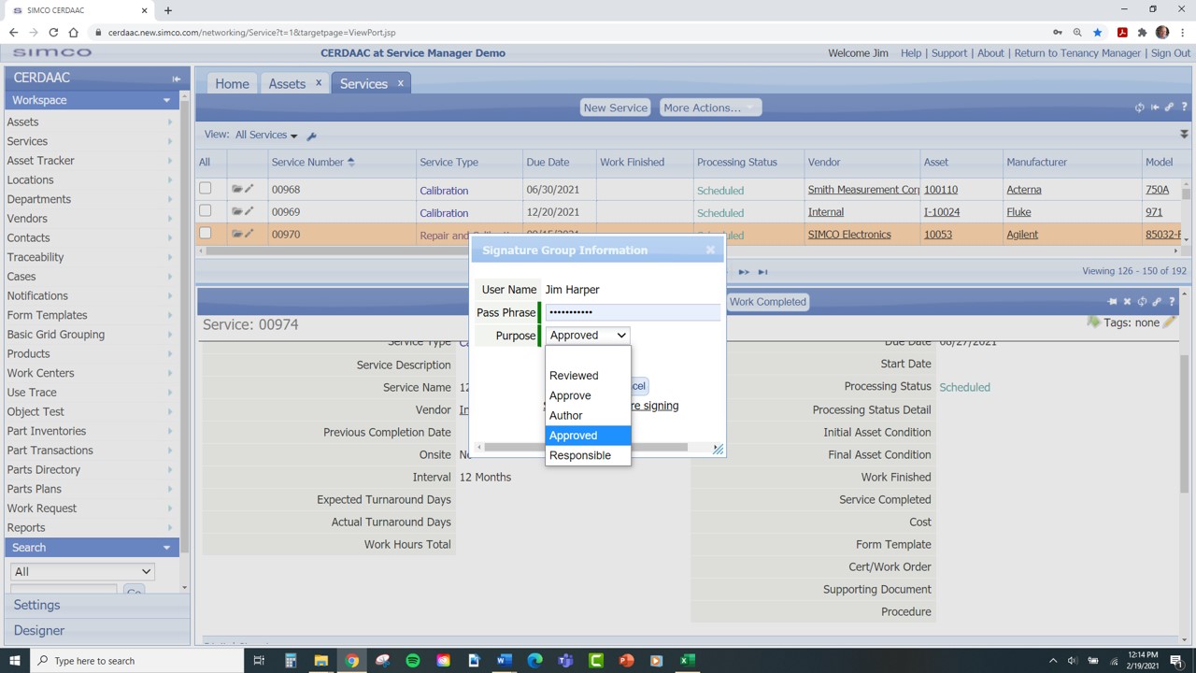
Task: Expand the More Actions dropdown
Action: click(709, 107)
